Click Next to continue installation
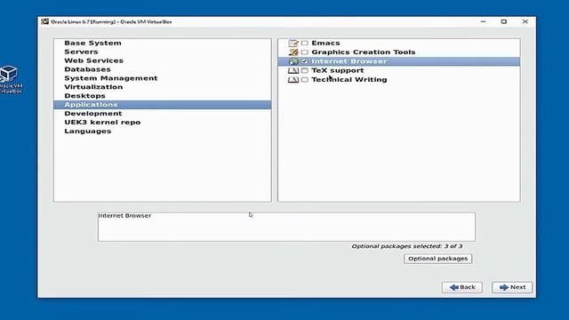This screenshot has height=320, width=569. tap(512, 287)
